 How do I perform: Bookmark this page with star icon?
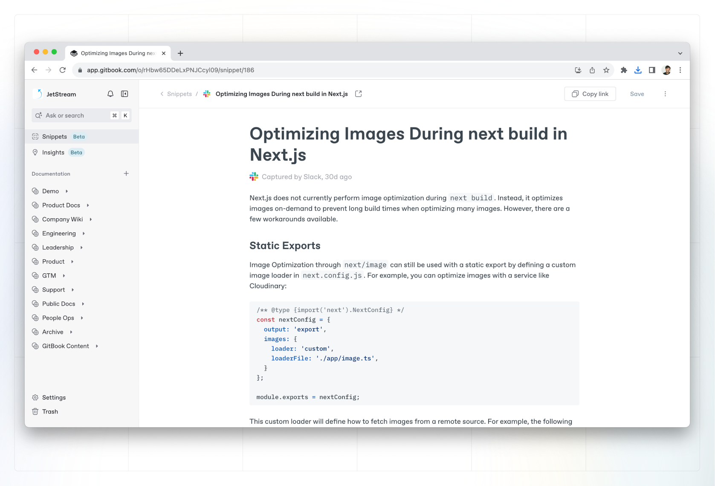coord(606,70)
